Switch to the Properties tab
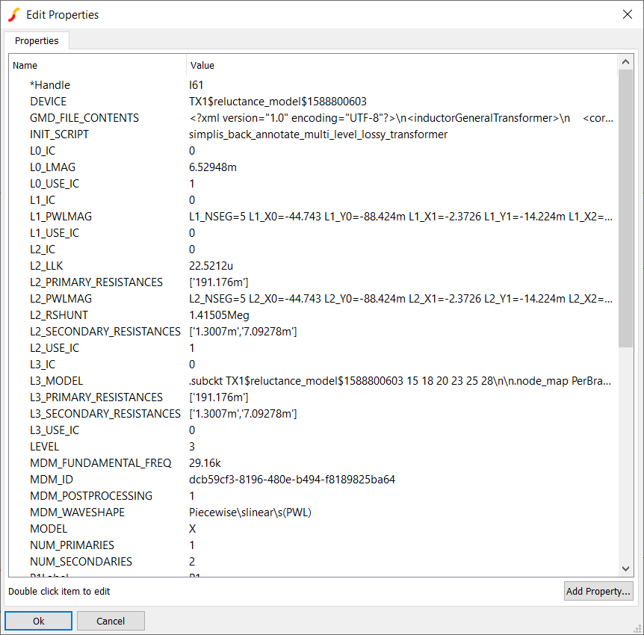The image size is (644, 635). (37, 40)
